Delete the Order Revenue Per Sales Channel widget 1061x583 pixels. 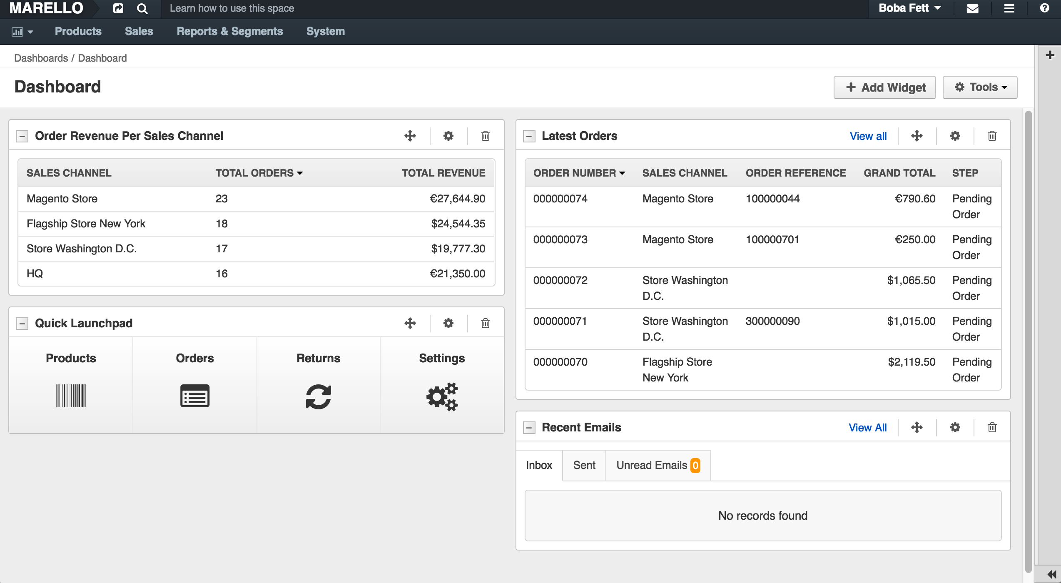pyautogui.click(x=486, y=136)
